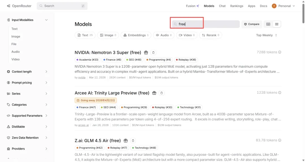Screen dimensions: 305x162
Task: Copy the Nemotron 3 Super model ID icon
Action: pyautogui.click(x=153, y=52)
